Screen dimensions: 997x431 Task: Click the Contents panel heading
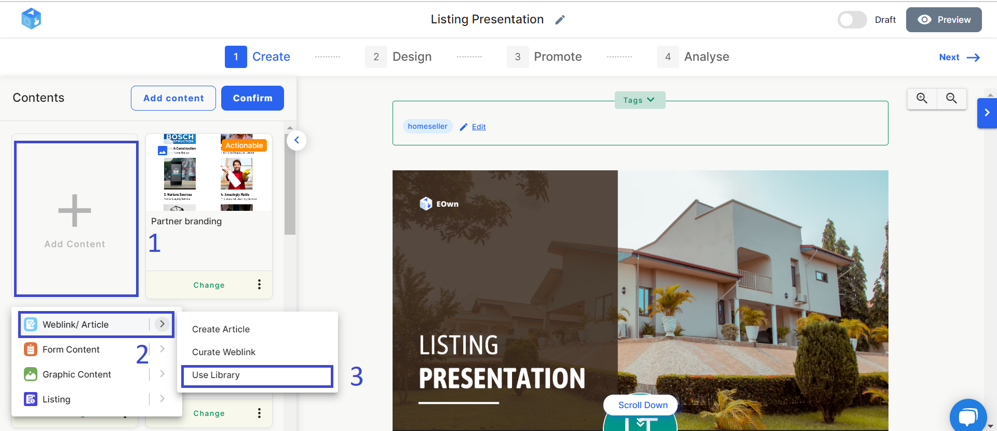pos(38,98)
